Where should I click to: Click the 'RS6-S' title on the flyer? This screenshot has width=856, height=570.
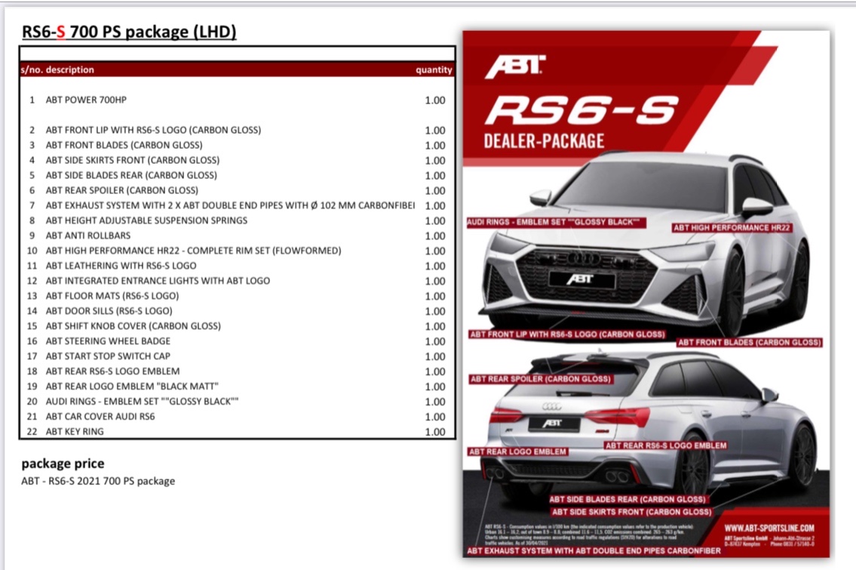point(582,109)
